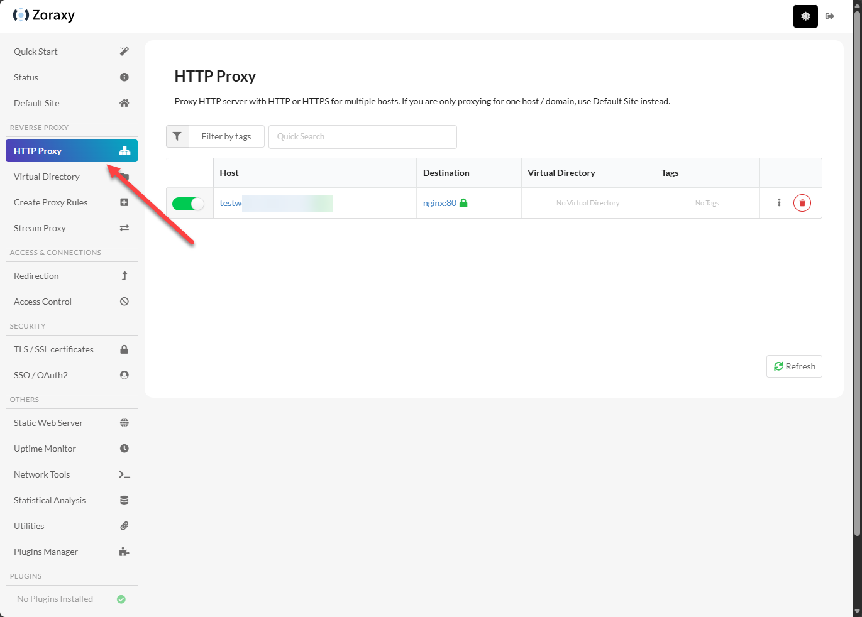Image resolution: width=862 pixels, height=617 pixels.
Task: Click the Status info icon
Action: pyautogui.click(x=124, y=77)
